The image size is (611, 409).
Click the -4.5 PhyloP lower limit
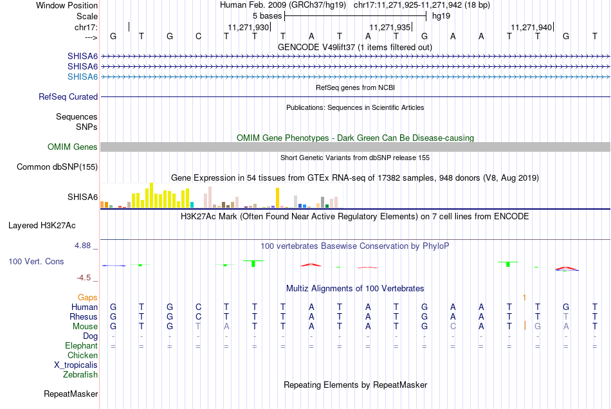(x=84, y=277)
